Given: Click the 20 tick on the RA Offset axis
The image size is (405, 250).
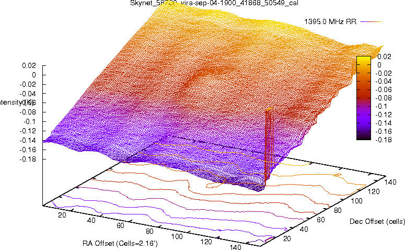Looking at the screenshot, I should pos(62,215).
